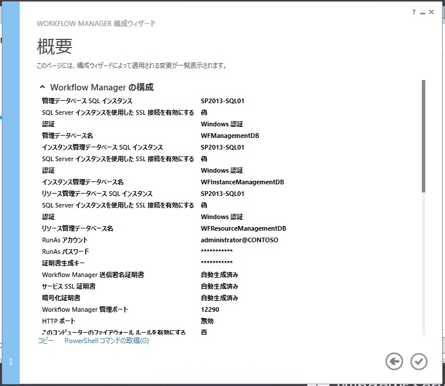Click the 概要 page heading
Image resolution: width=445 pixels, height=386 pixels.
point(54,46)
